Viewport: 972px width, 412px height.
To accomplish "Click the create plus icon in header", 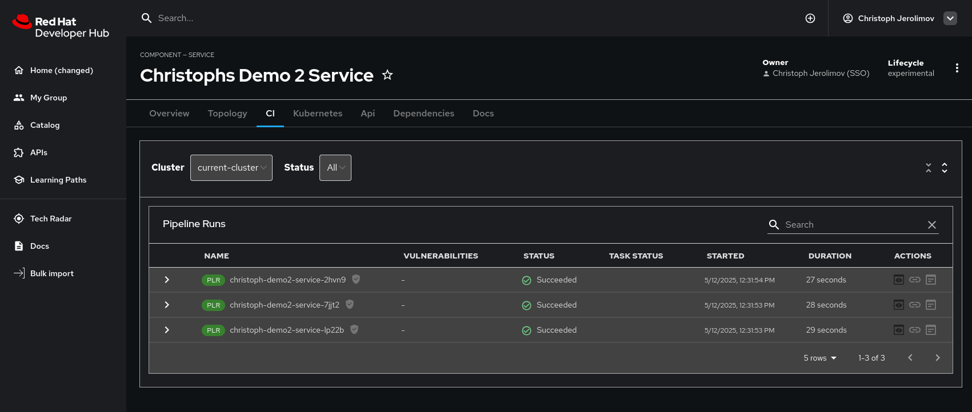I will pyautogui.click(x=810, y=18).
